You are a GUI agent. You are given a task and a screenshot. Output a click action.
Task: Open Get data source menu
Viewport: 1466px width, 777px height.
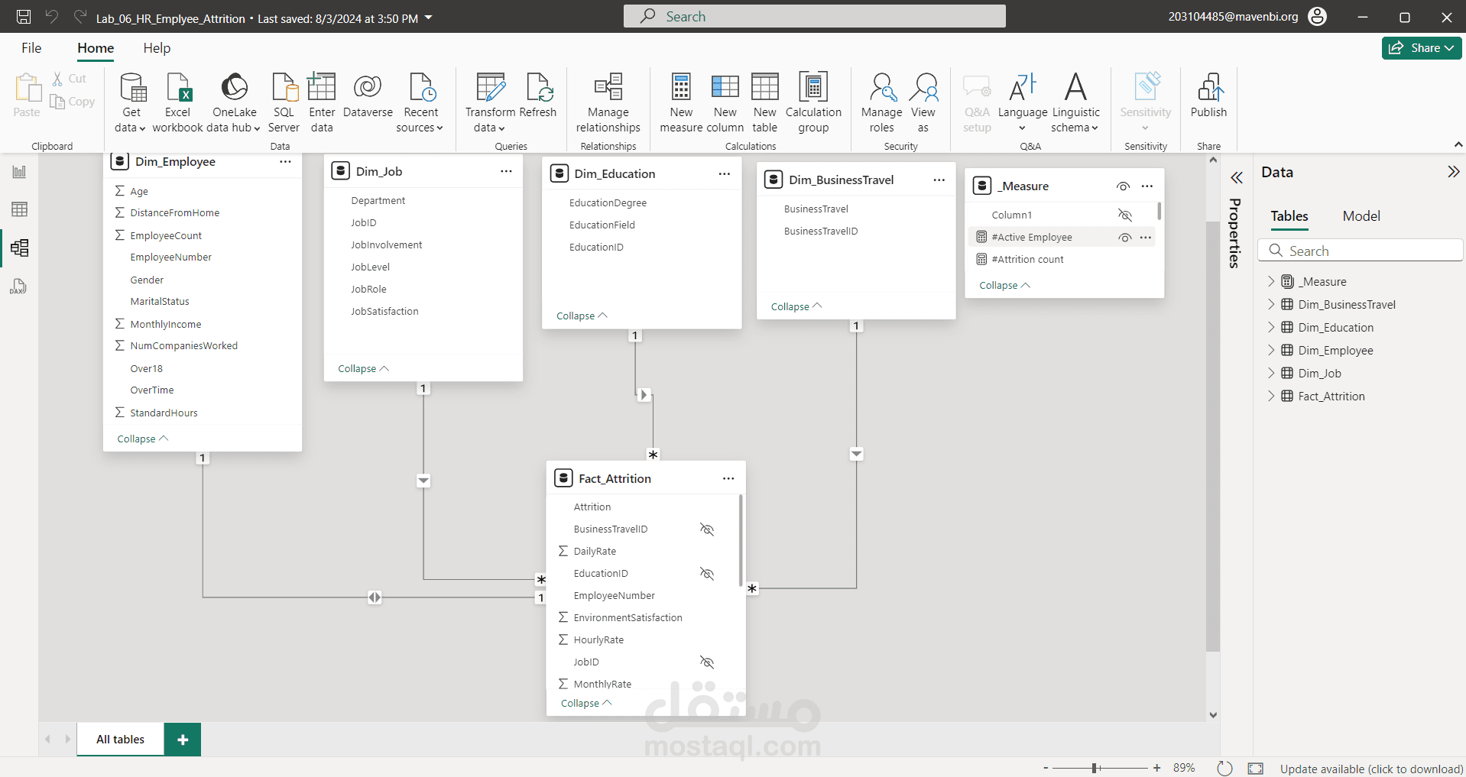(131, 102)
